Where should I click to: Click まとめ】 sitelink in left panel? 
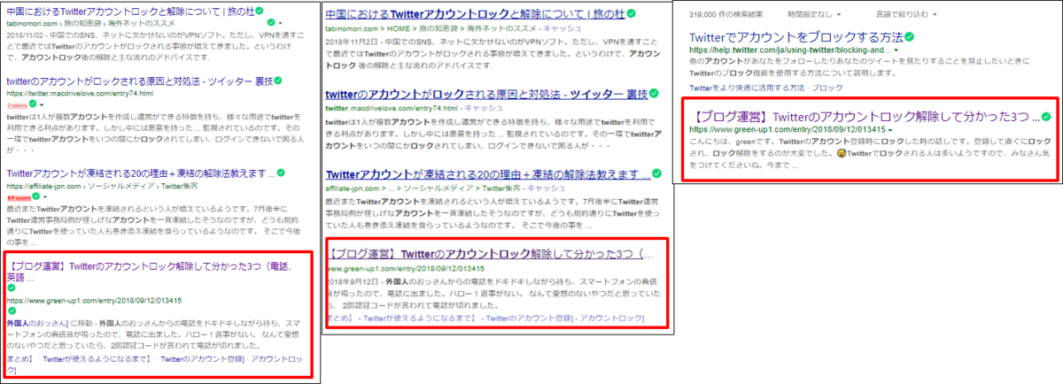coord(20,359)
